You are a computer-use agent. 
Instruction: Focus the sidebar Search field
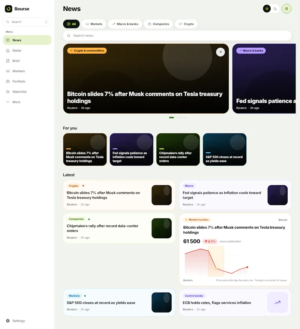pos(27,22)
